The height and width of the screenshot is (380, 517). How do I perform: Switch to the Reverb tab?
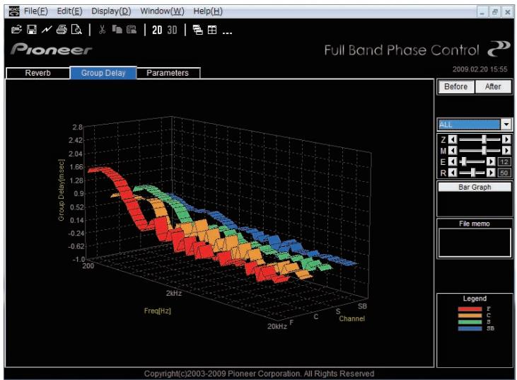(38, 73)
